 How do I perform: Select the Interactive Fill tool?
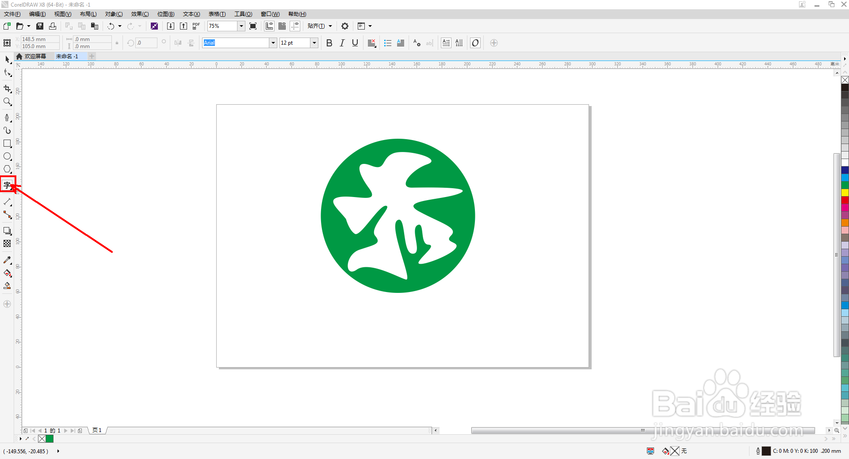(x=7, y=273)
